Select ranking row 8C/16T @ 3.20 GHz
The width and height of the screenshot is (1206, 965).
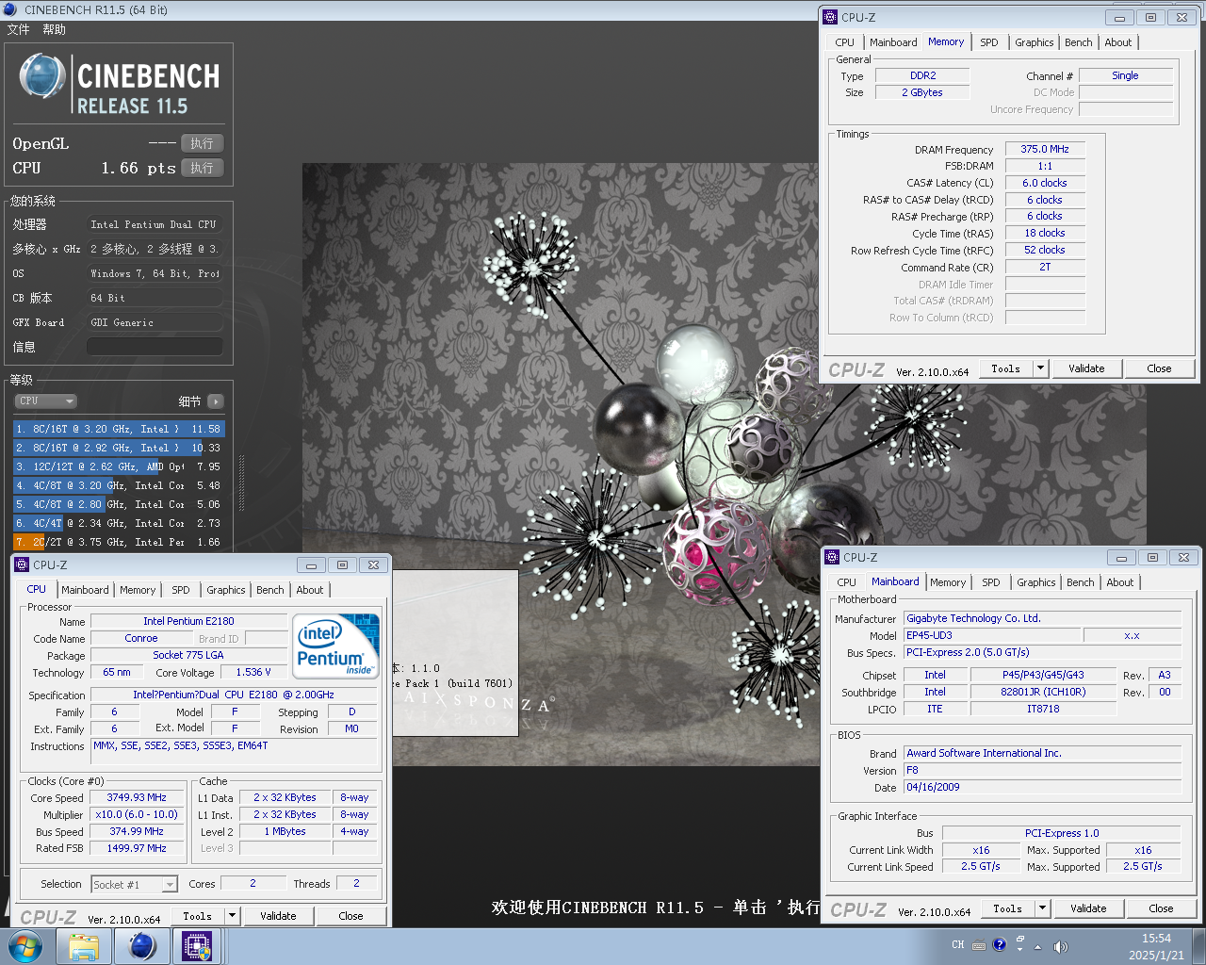pyautogui.click(x=119, y=429)
